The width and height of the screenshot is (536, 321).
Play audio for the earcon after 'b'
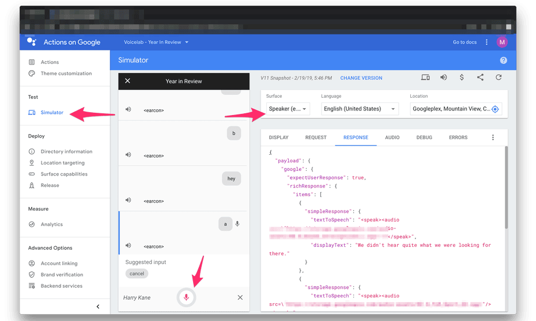click(128, 155)
